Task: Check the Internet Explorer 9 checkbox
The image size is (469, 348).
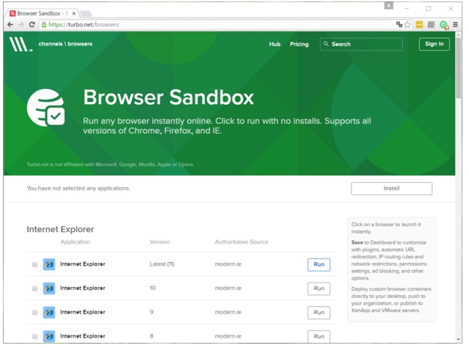Action: click(x=35, y=312)
